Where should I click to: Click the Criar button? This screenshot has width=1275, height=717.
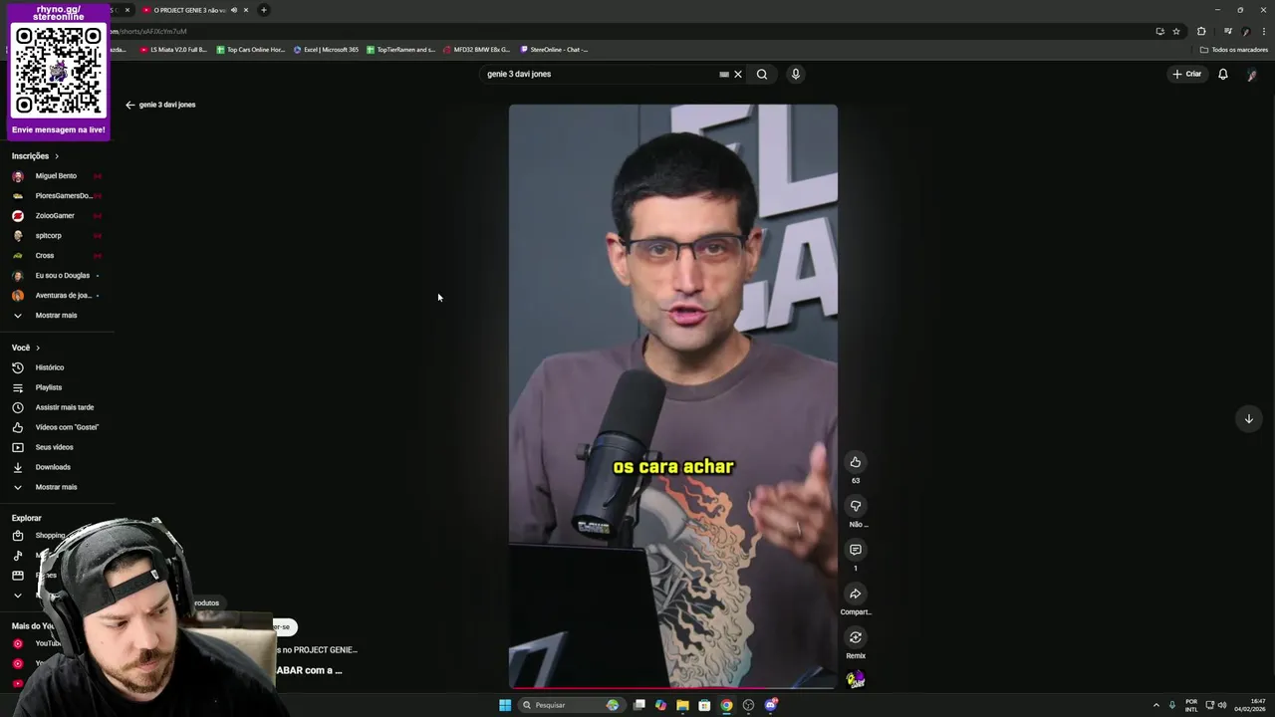[x=1186, y=74]
